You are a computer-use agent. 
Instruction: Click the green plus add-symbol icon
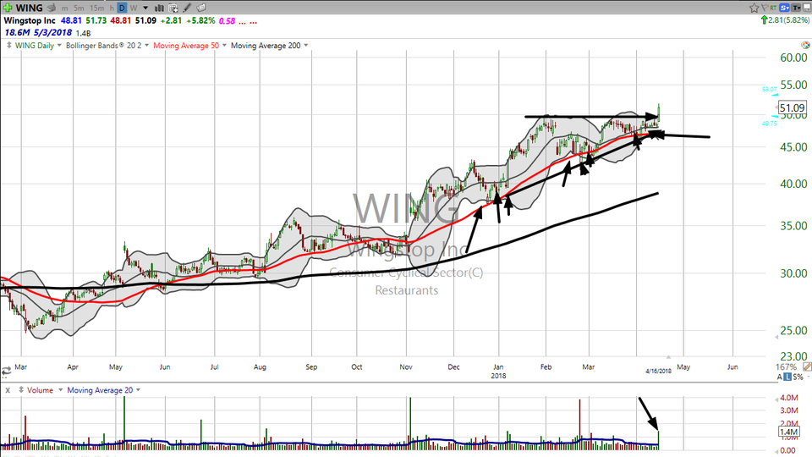8,8
